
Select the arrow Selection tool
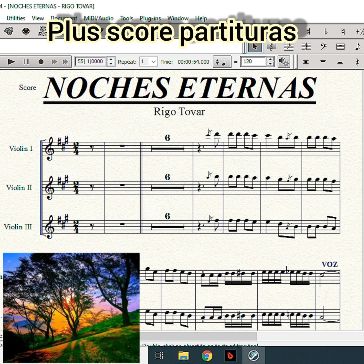click(255, 47)
